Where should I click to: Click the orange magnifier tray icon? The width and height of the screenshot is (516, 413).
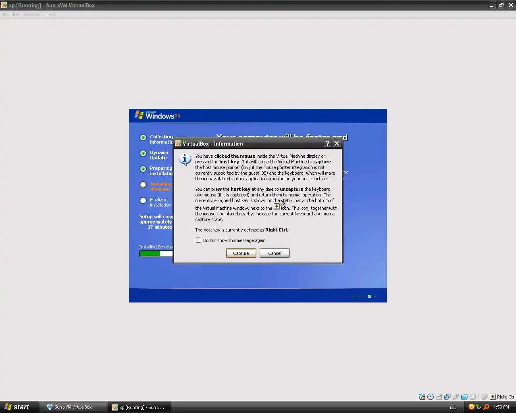(486, 407)
